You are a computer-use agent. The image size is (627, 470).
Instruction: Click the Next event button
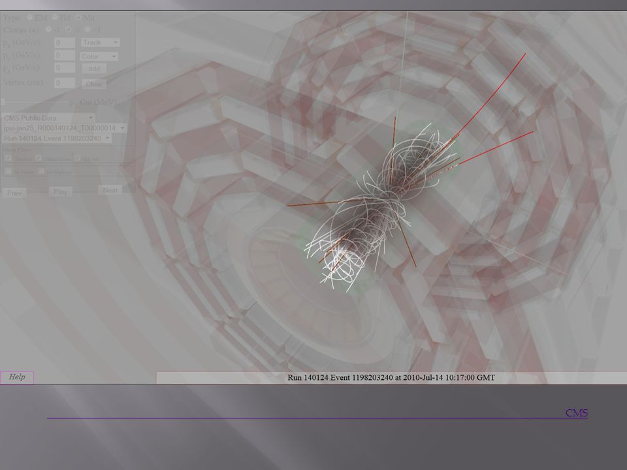pyautogui.click(x=110, y=190)
